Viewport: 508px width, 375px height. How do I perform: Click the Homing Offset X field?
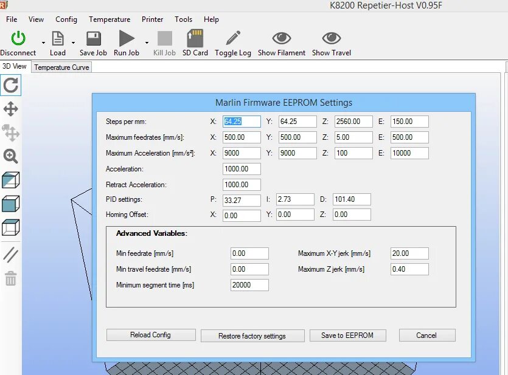point(242,216)
